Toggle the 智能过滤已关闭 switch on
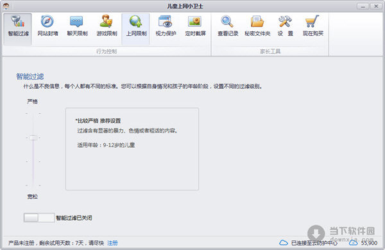The image size is (385, 250). pyautogui.click(x=38, y=217)
